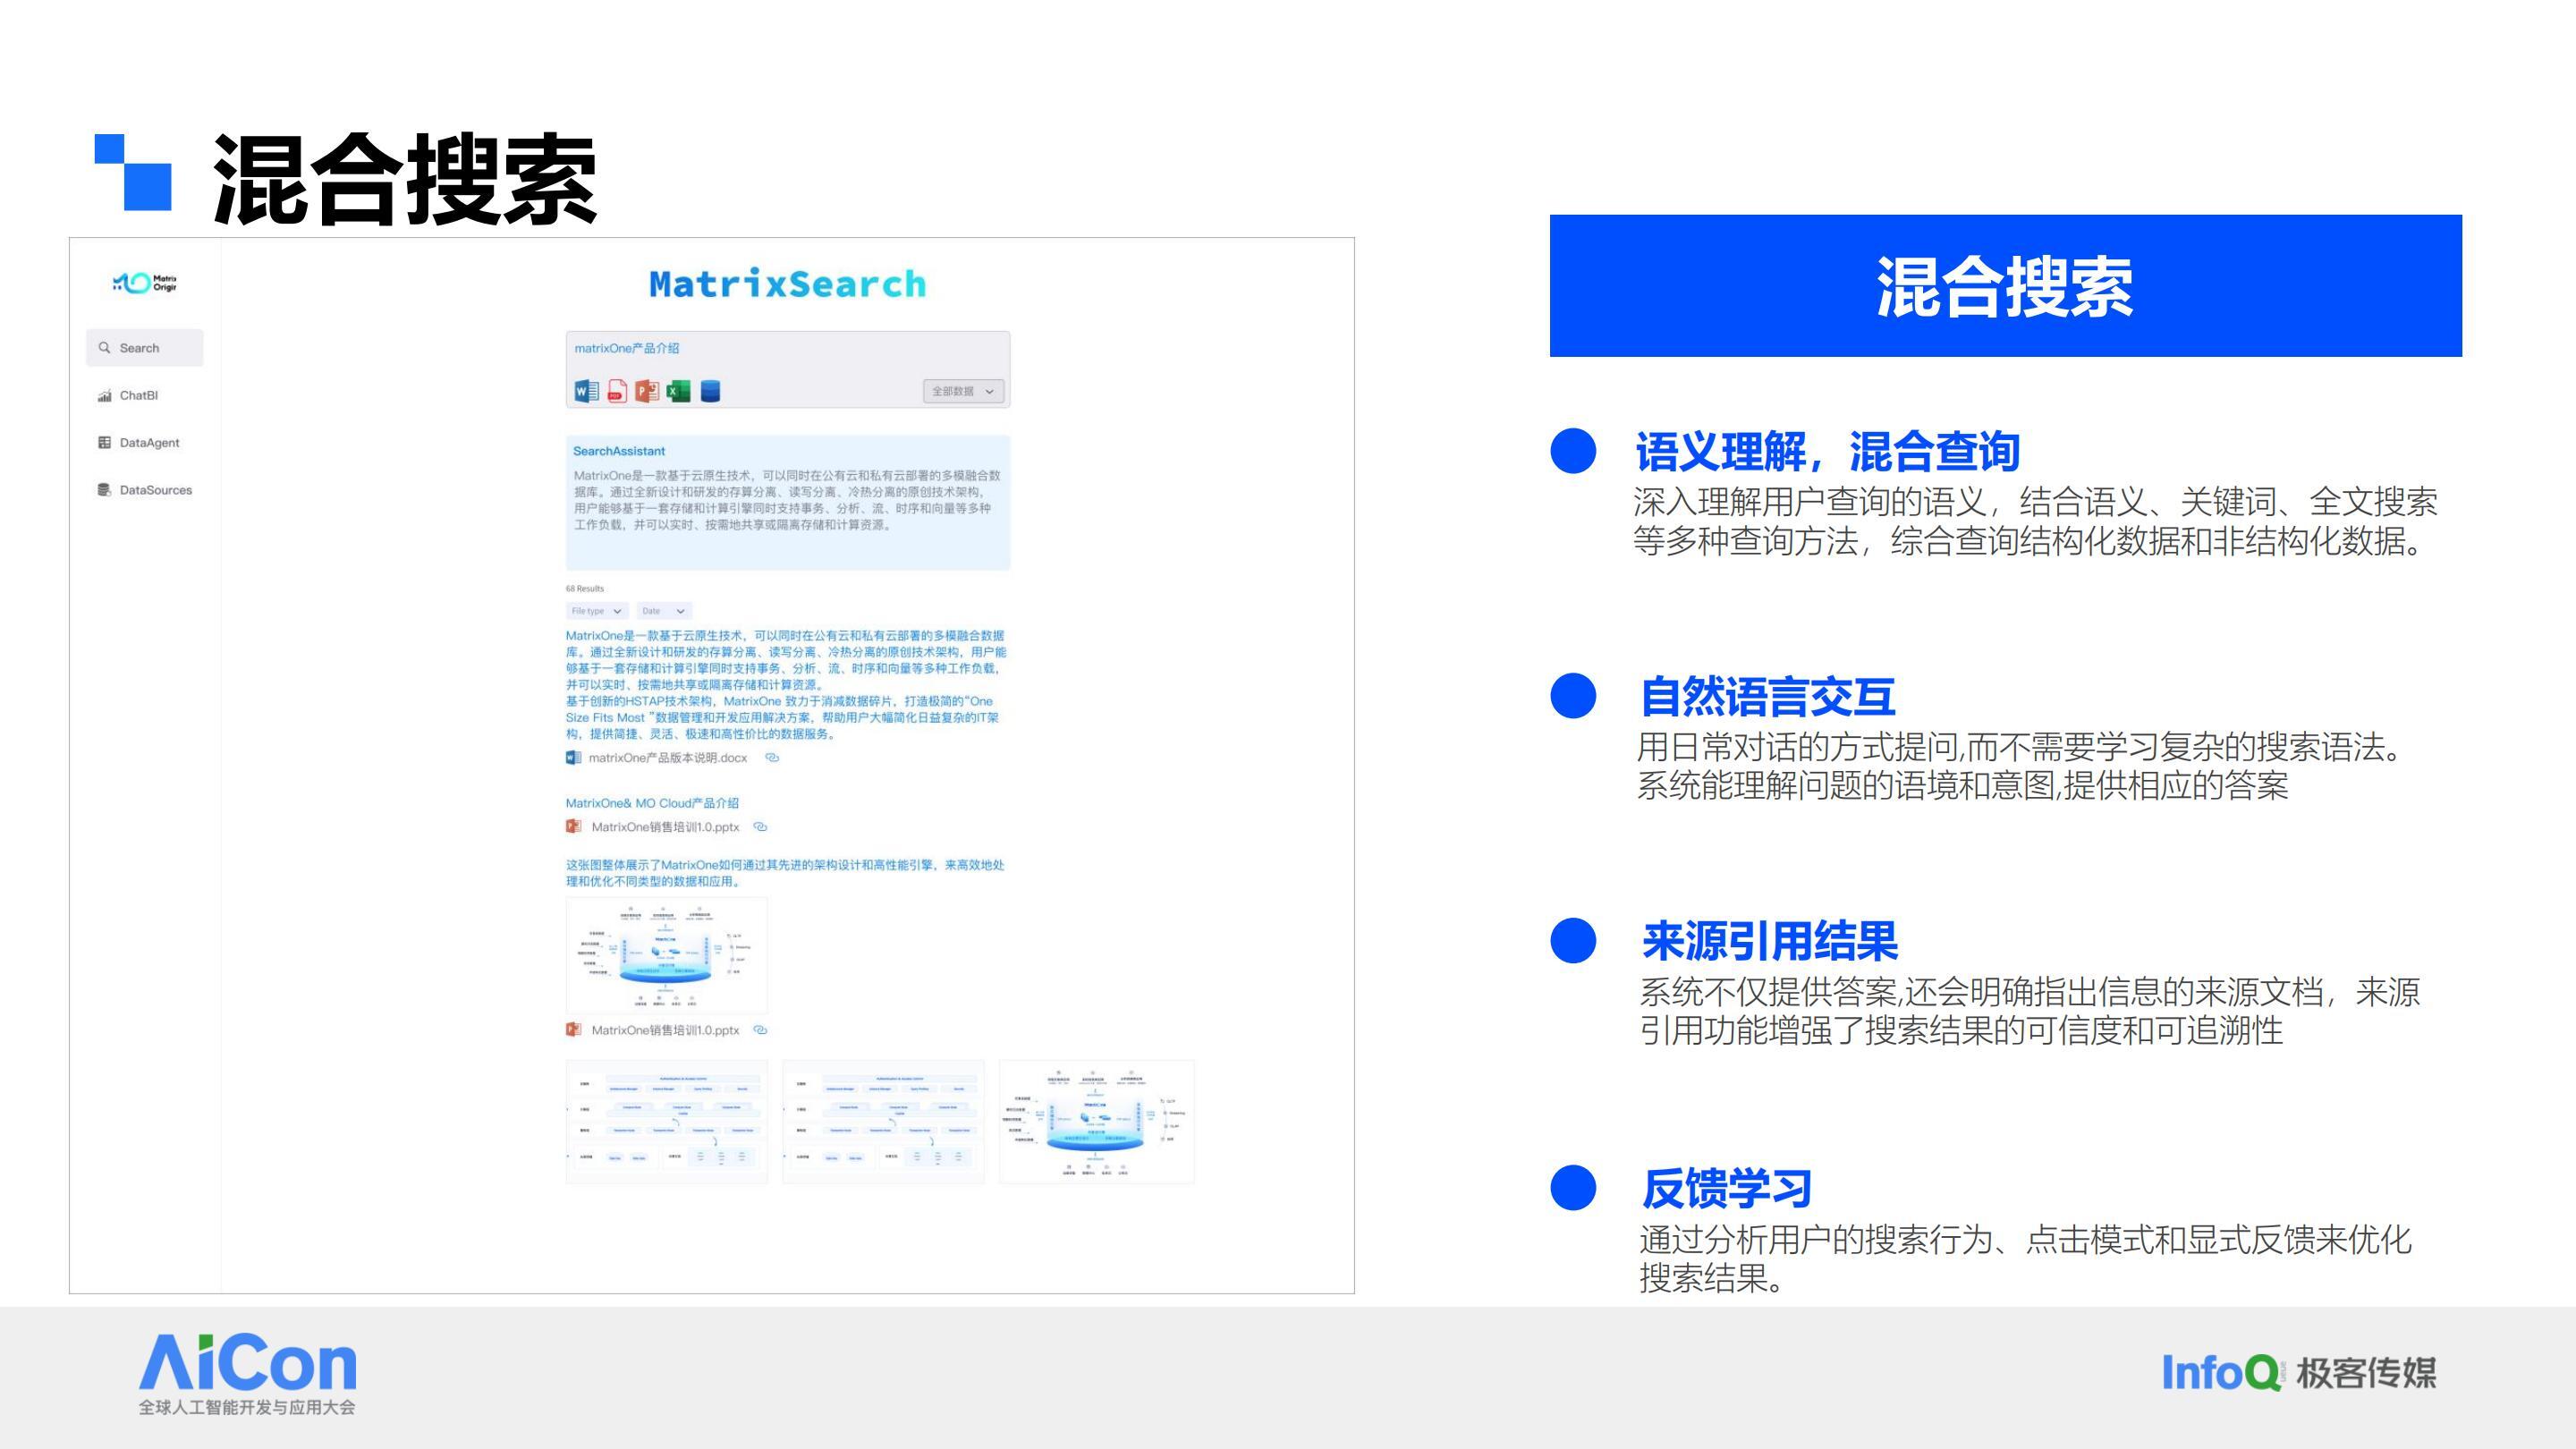Screen dimensions: 2576x1449
Task: Click the matrixOne产品介绍 search box
Action: point(788,369)
